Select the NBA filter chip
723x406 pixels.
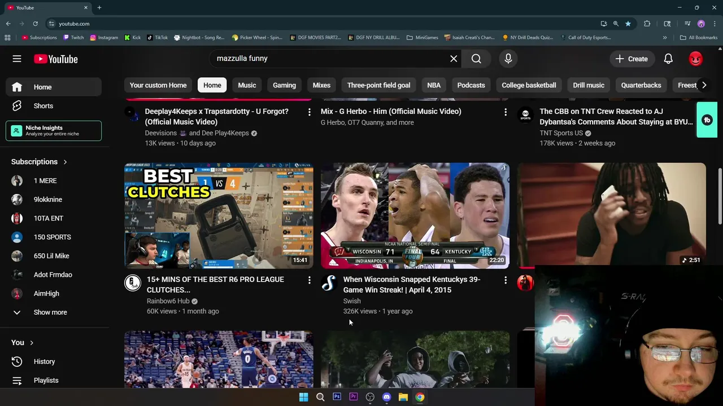(434, 85)
